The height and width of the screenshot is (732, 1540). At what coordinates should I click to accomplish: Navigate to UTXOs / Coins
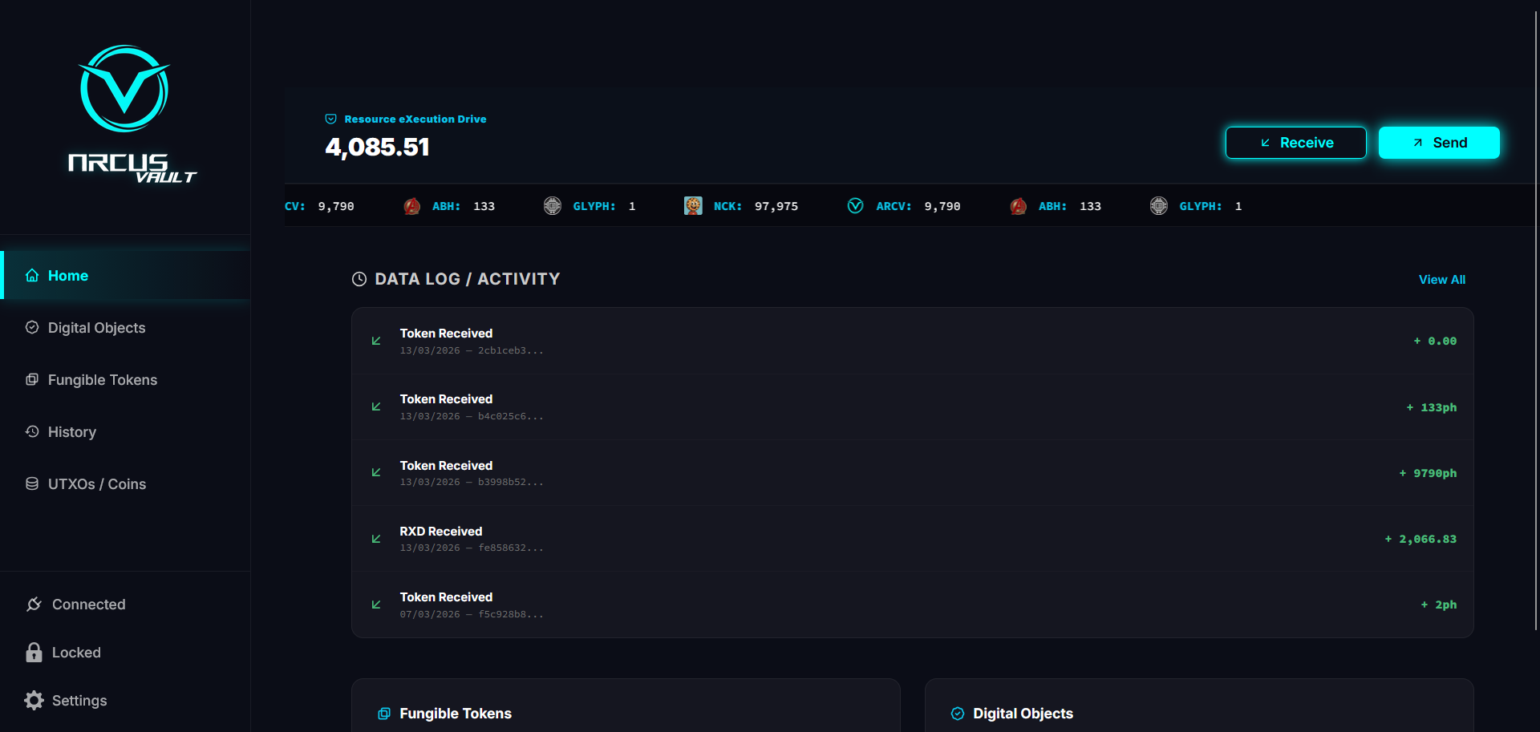coord(96,484)
